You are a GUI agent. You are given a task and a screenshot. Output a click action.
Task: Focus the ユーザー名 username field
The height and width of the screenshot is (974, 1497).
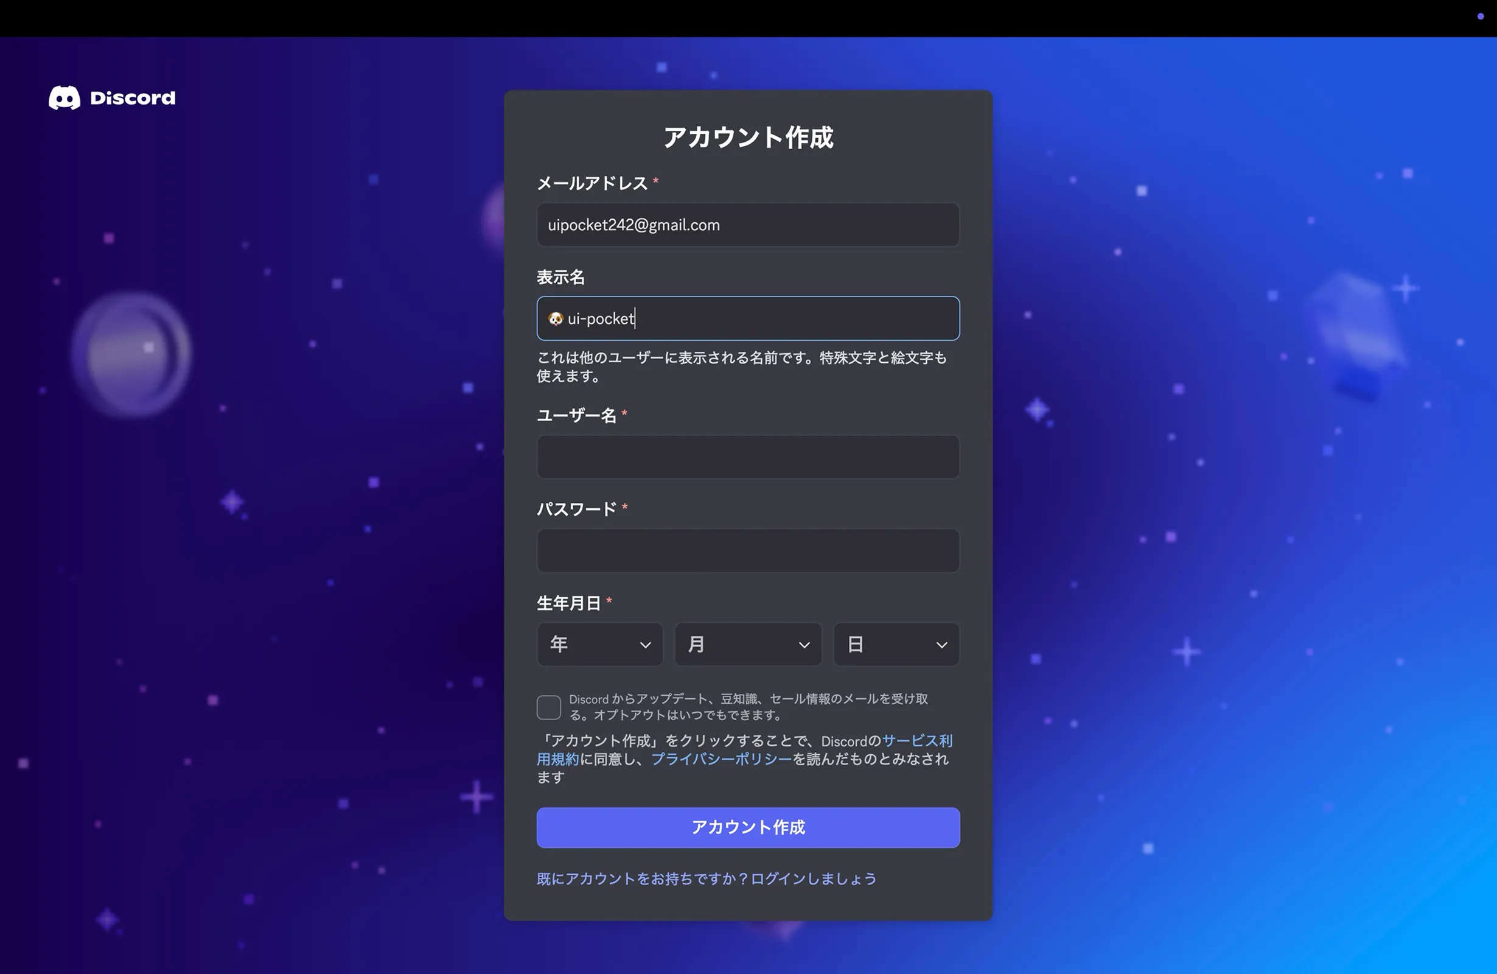coord(748,457)
